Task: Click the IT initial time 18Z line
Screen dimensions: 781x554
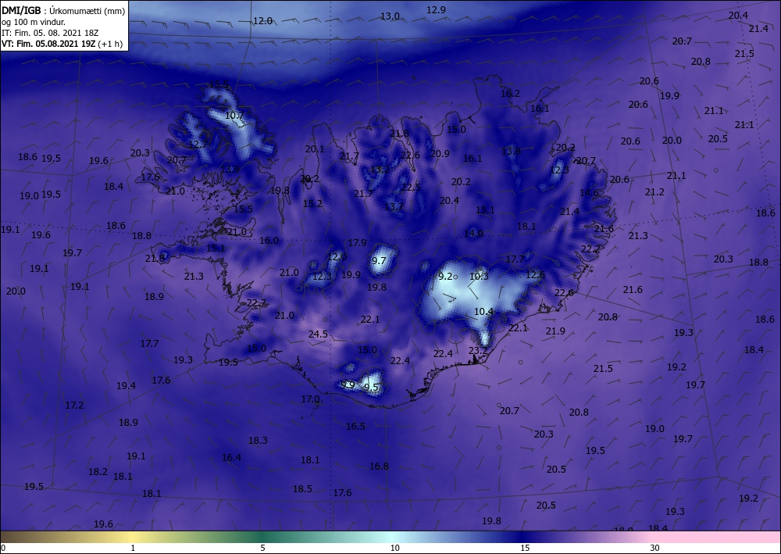Action: (50, 33)
